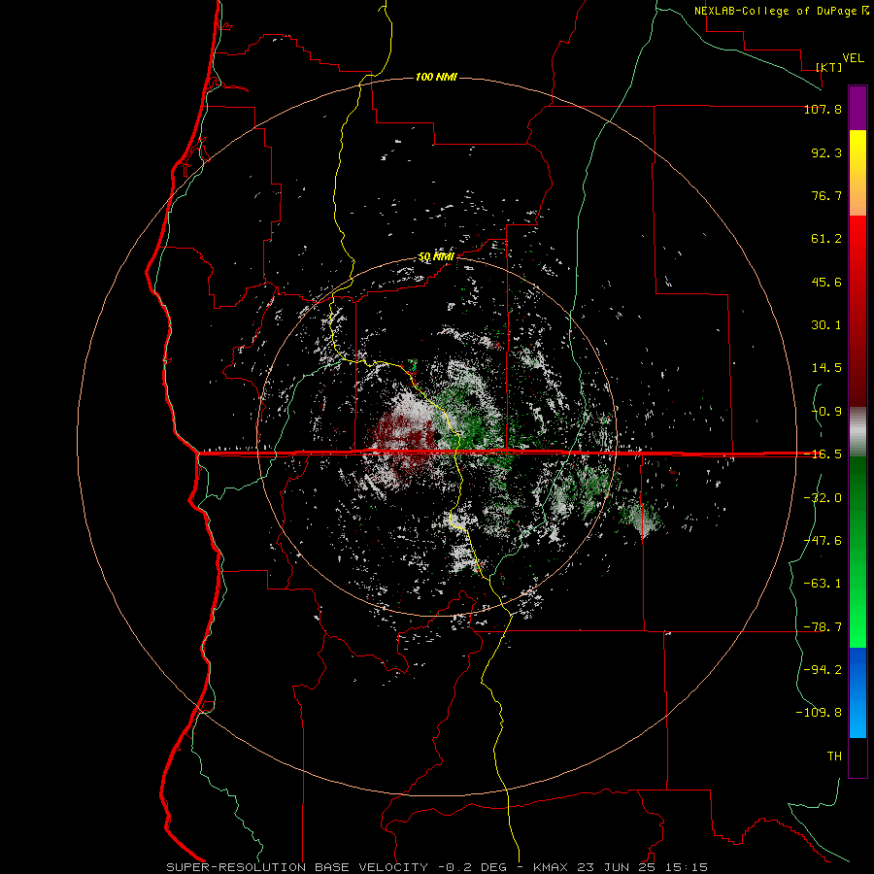This screenshot has height=874, width=874.
Task: Select the -78.7 velocity scale value
Action: [x=823, y=627]
